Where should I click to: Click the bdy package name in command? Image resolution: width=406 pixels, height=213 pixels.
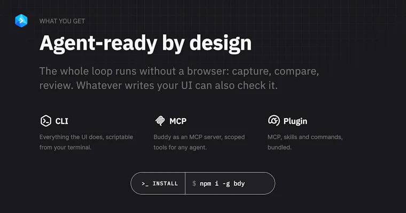pyautogui.click(x=239, y=184)
